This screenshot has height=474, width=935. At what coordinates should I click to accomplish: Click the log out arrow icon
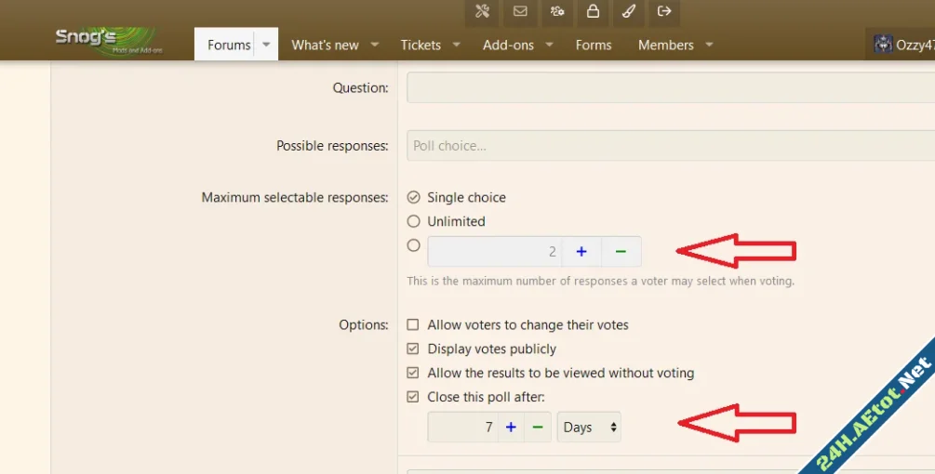[x=664, y=11]
